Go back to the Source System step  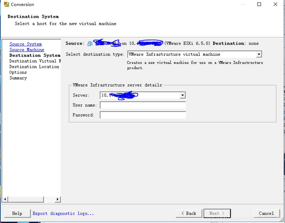click(x=25, y=44)
